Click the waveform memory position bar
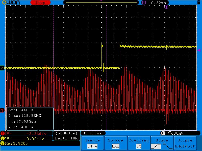202x151 pixels. (101, 3)
